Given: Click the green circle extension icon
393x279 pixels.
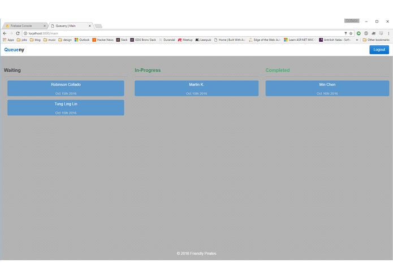Looking at the screenshot, I should (x=359, y=33).
